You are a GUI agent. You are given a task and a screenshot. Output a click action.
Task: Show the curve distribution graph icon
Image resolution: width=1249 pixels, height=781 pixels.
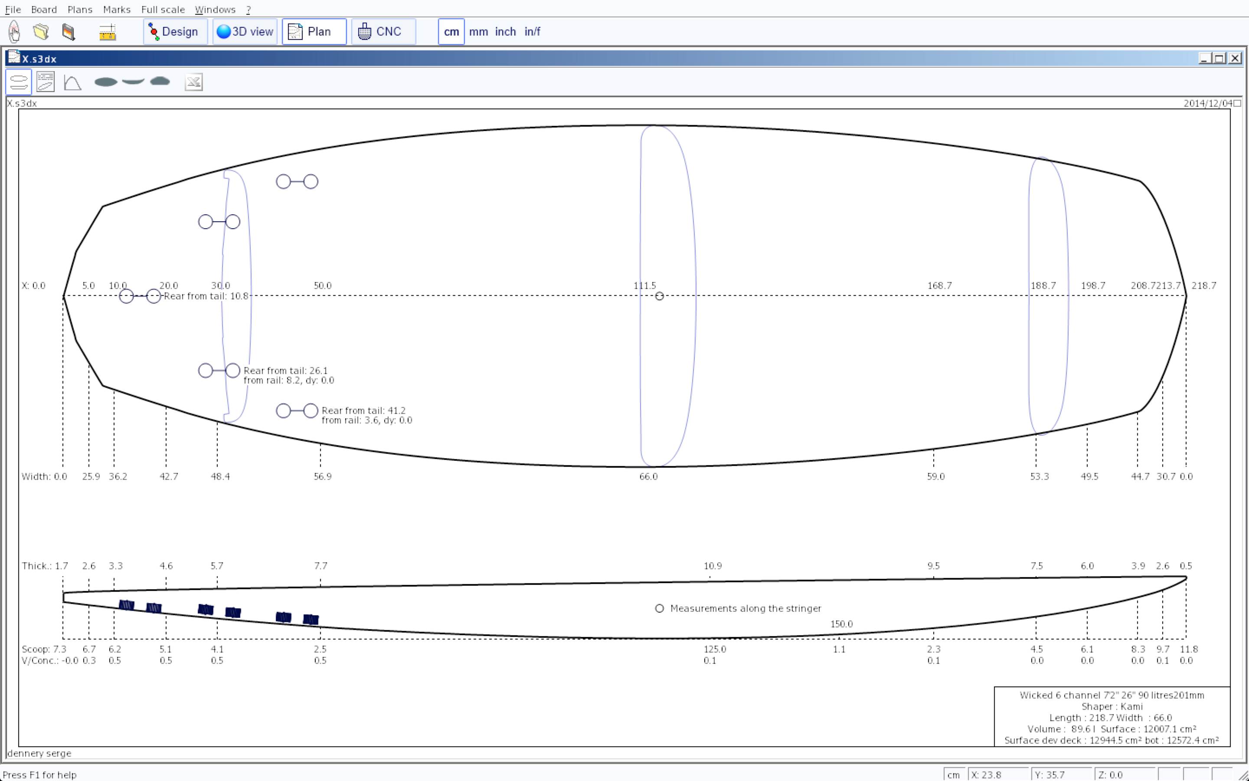(72, 82)
